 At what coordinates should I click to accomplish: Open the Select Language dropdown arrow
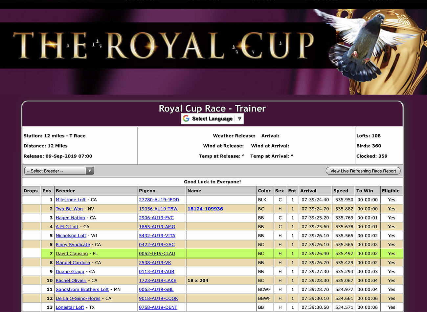(239, 118)
